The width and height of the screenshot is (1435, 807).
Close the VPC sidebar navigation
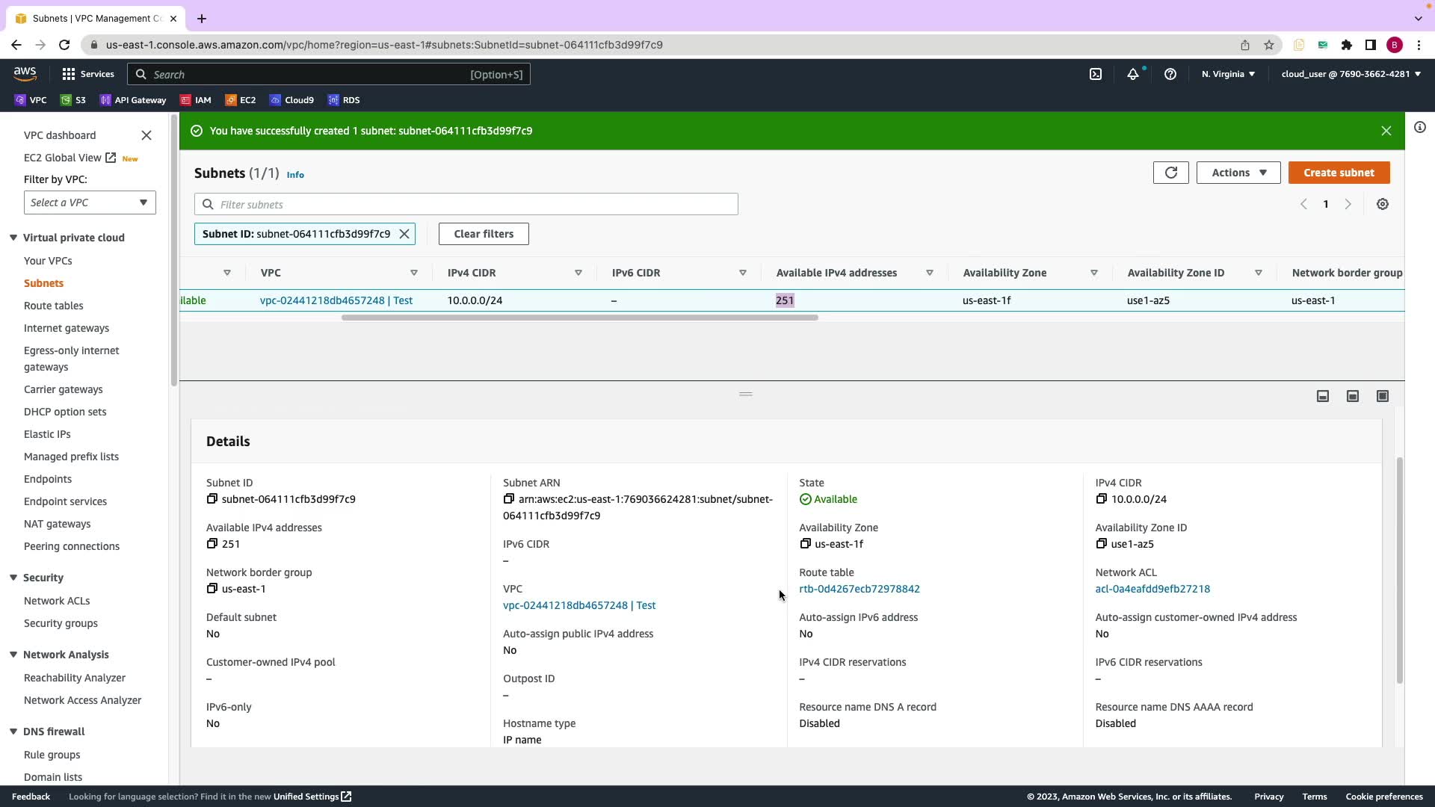146,135
